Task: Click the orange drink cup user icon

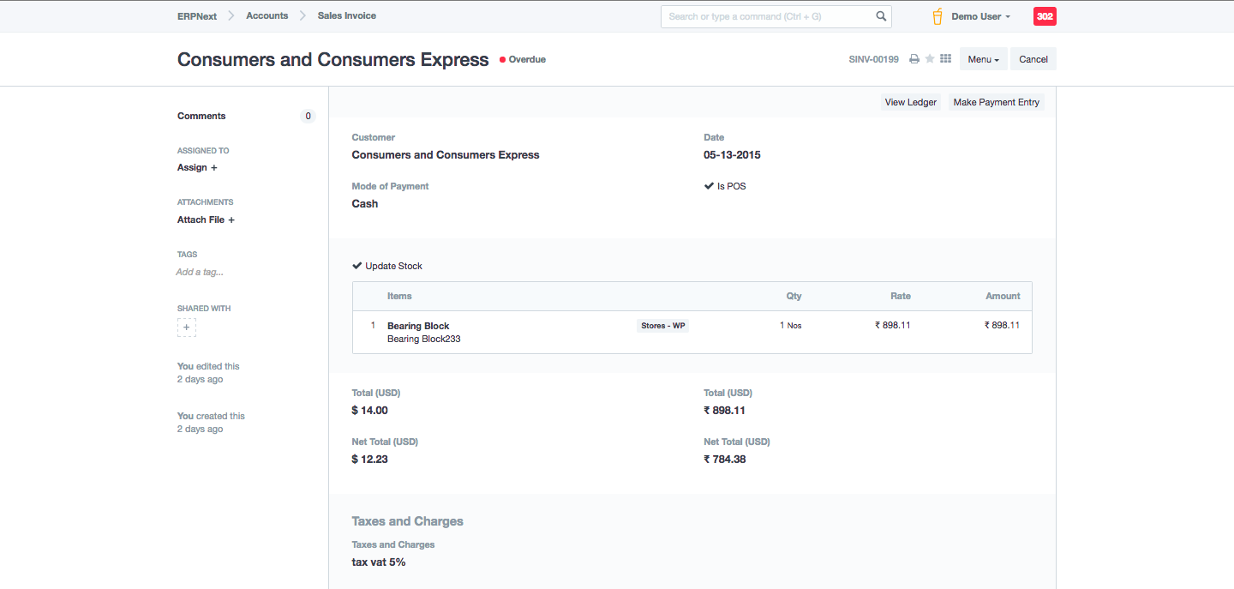Action: click(937, 16)
